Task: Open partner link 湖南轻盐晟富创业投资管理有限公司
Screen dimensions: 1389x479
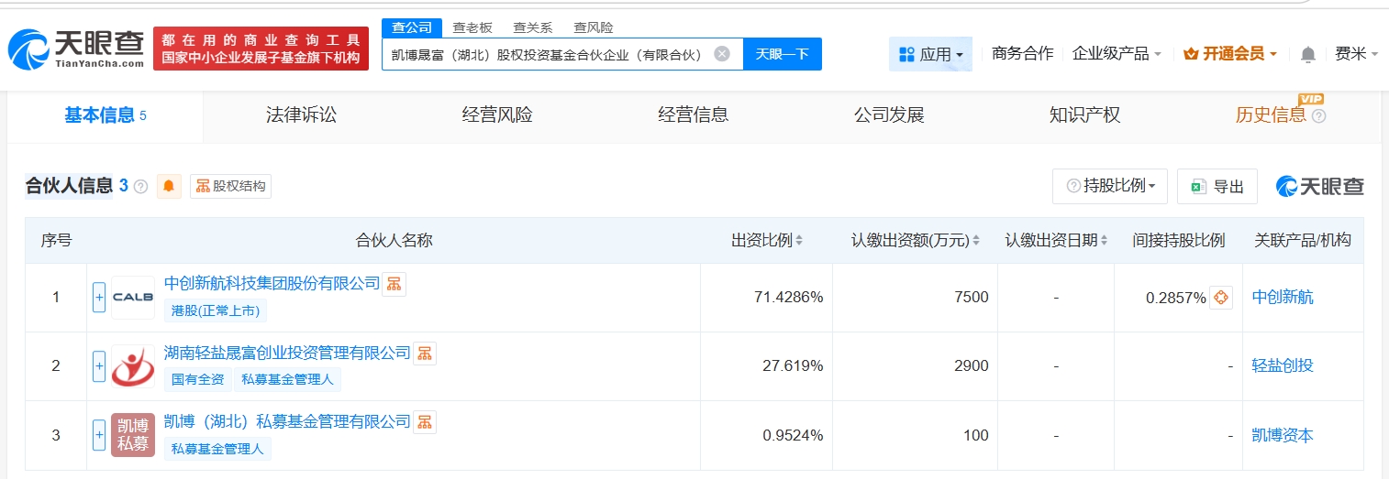Action: pos(287,353)
